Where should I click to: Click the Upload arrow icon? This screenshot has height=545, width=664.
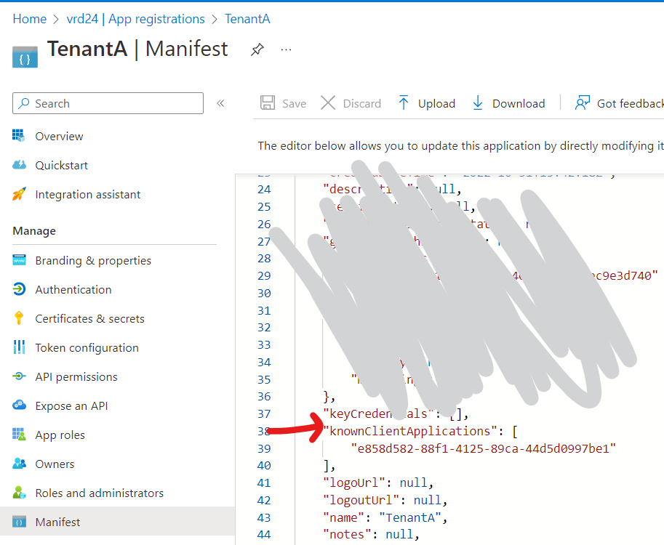[404, 102]
